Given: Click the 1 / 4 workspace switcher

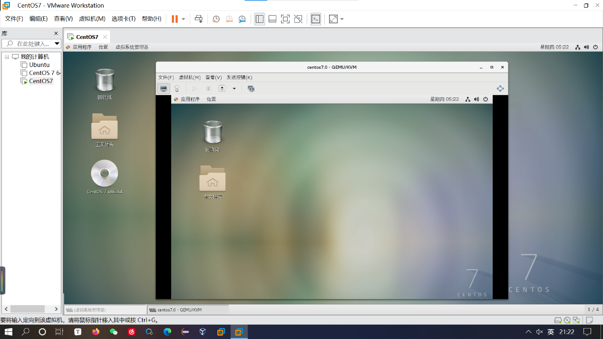Looking at the screenshot, I should [593, 310].
